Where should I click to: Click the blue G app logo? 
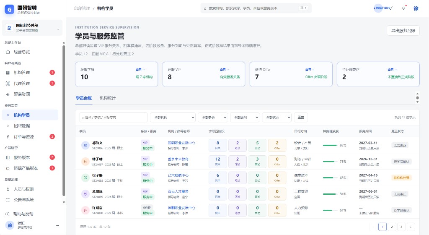[x=9, y=10]
